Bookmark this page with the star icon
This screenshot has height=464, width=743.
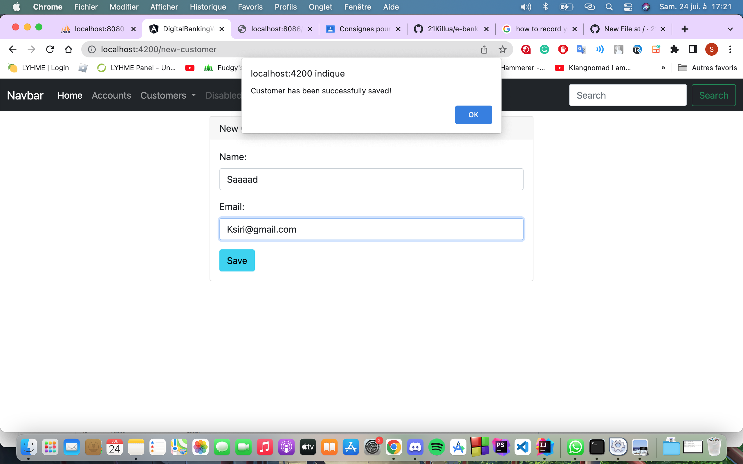point(502,49)
